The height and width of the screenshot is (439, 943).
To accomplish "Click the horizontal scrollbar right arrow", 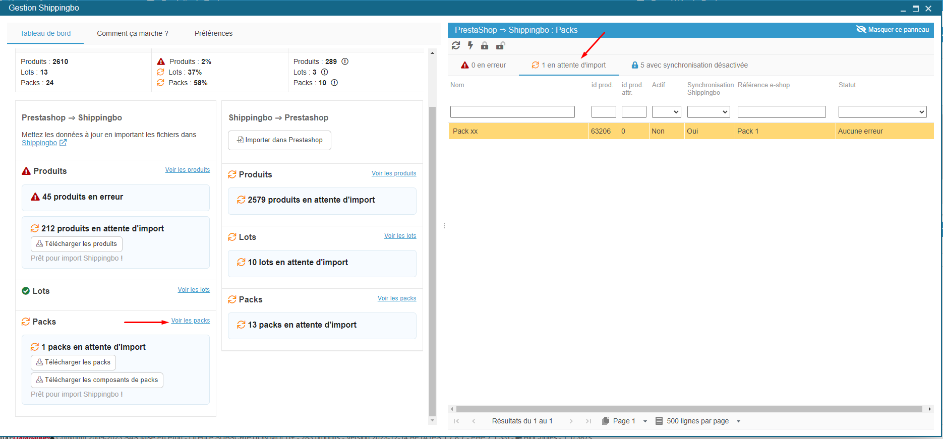I will (929, 409).
